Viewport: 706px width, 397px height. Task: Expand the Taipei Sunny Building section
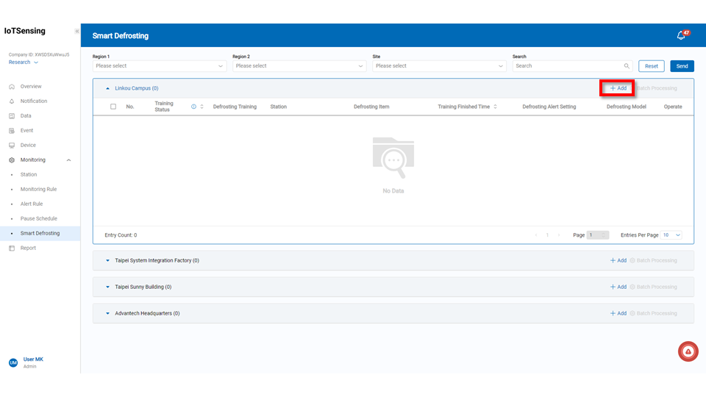(108, 287)
